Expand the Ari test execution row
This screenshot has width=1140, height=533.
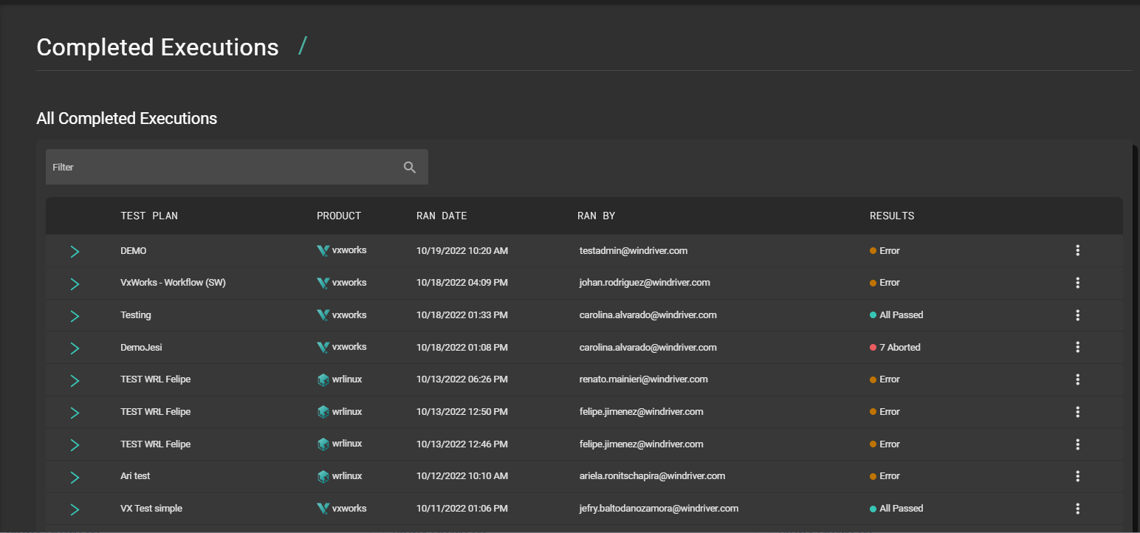pyautogui.click(x=75, y=477)
